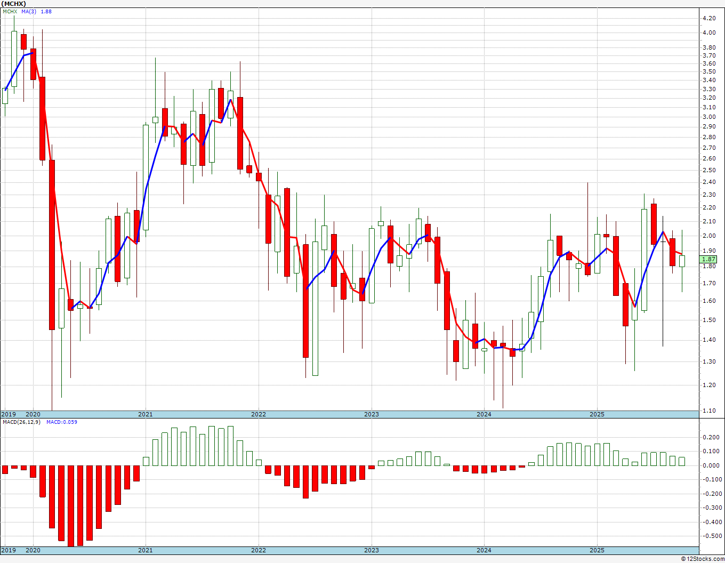Select the MACD(26,12,9) indicator label
This screenshot has height=563, width=725.
(x=21, y=422)
